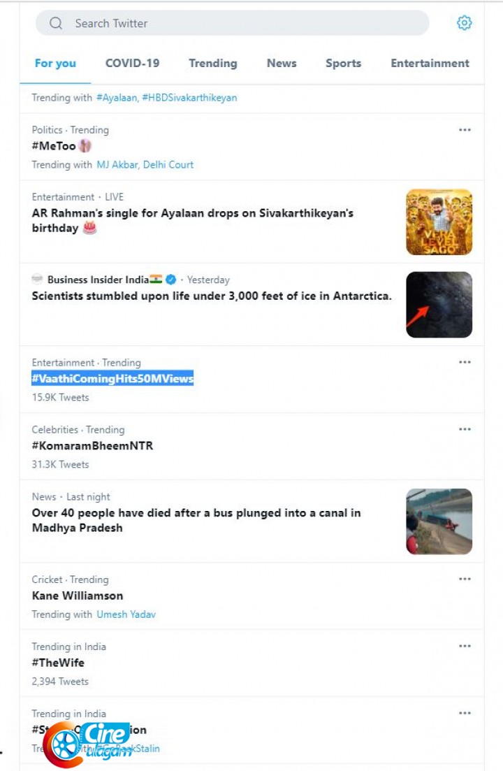Click the search magnifier icon

(56, 24)
